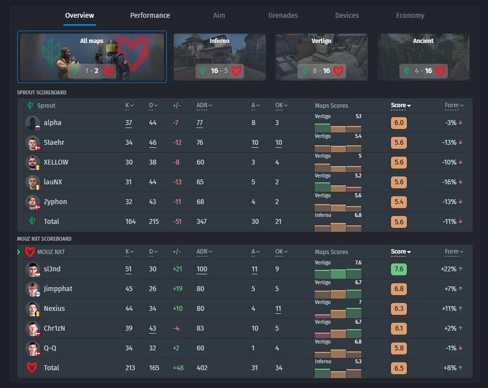The height and width of the screenshot is (388, 488).
Task: Sort MOUZ NXT scoreboard by ADR
Action: tap(204, 252)
